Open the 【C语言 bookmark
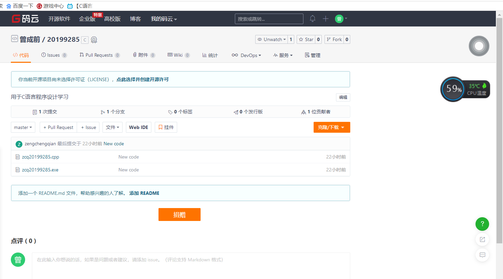 point(80,6)
